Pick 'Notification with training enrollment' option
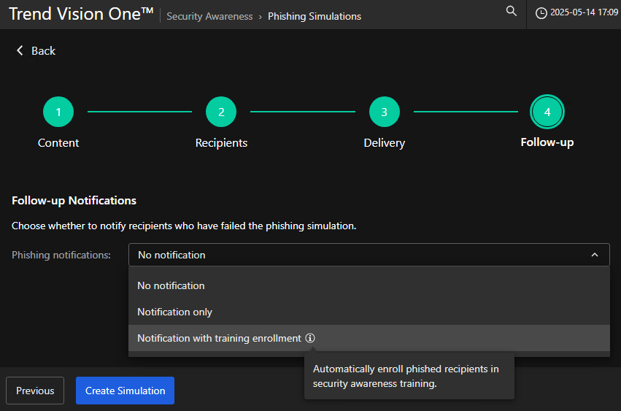621x411 pixels. tap(219, 338)
